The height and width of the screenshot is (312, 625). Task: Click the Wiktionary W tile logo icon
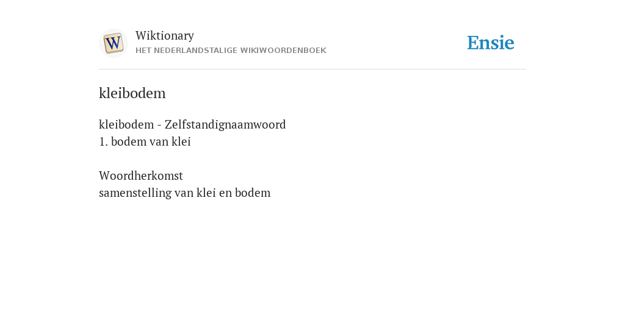click(113, 43)
